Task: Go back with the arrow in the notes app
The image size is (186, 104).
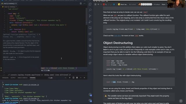Action: [98, 5]
